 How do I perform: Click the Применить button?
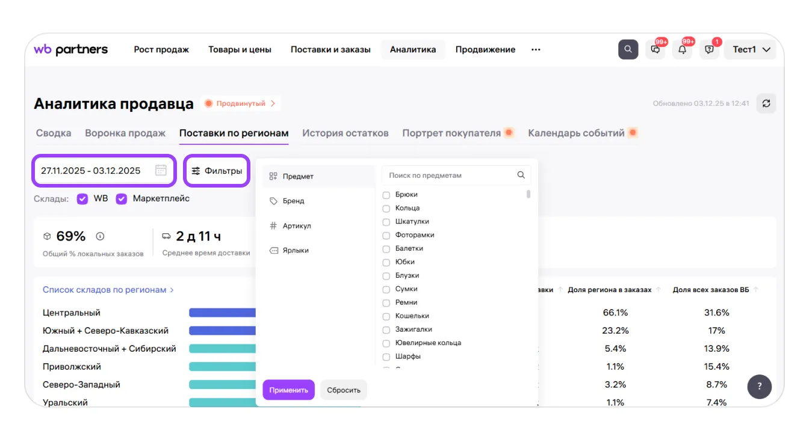pos(288,390)
